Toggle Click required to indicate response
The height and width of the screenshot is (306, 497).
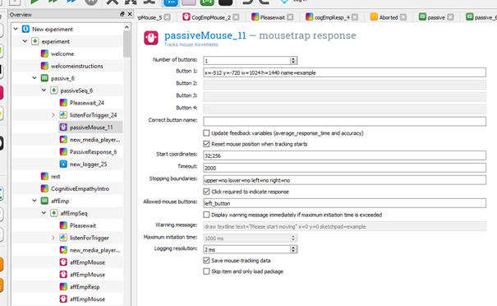[206, 192]
